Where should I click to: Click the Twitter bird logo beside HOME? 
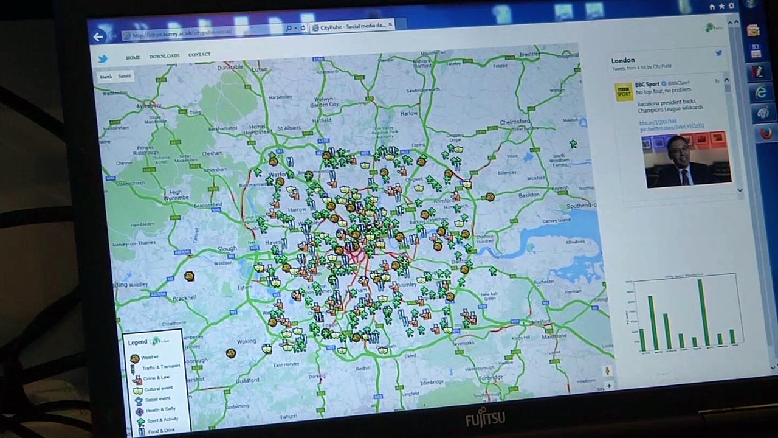103,59
